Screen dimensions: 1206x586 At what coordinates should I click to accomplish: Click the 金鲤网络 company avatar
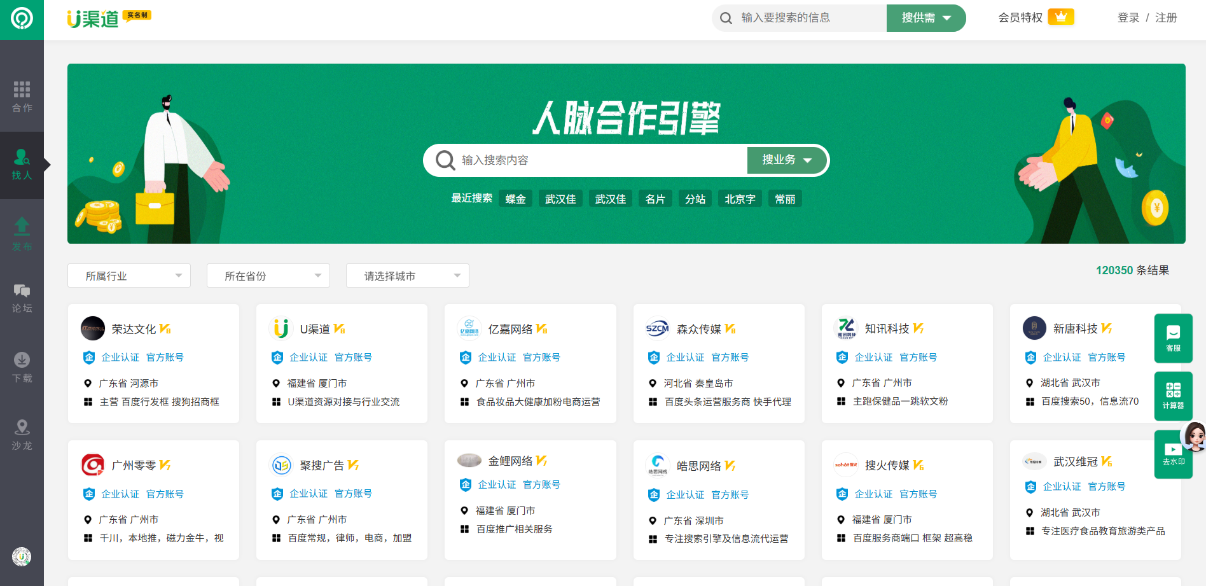(x=469, y=460)
